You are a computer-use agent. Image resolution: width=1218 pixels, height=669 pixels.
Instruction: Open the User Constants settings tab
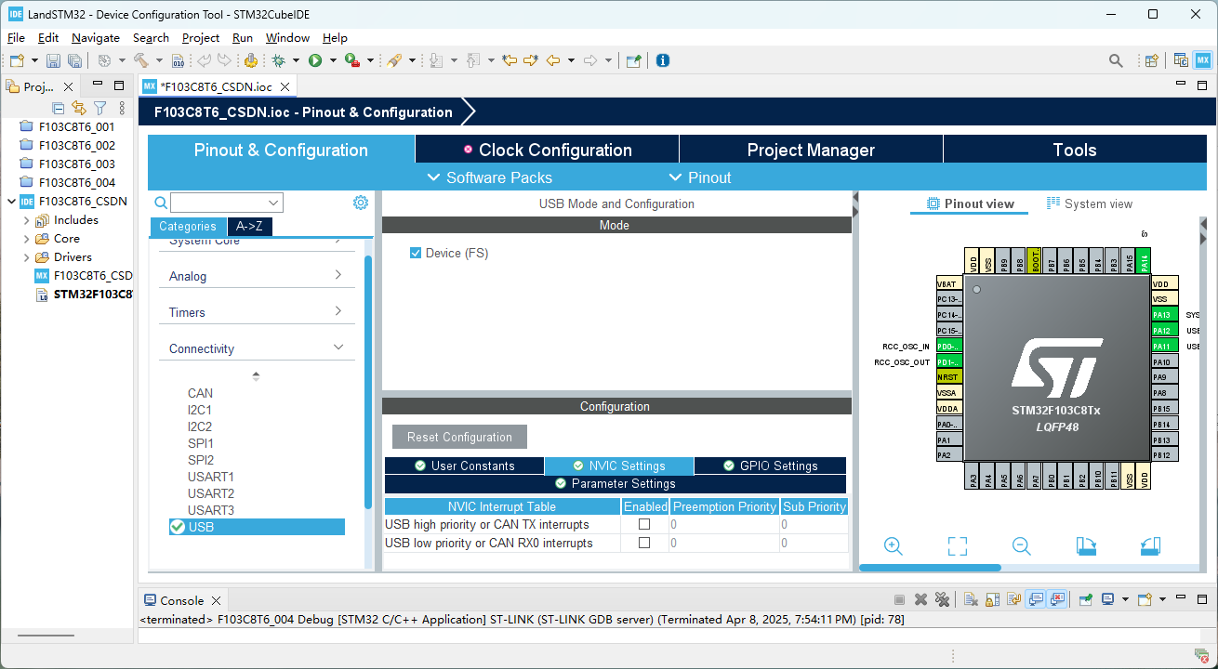(x=464, y=466)
